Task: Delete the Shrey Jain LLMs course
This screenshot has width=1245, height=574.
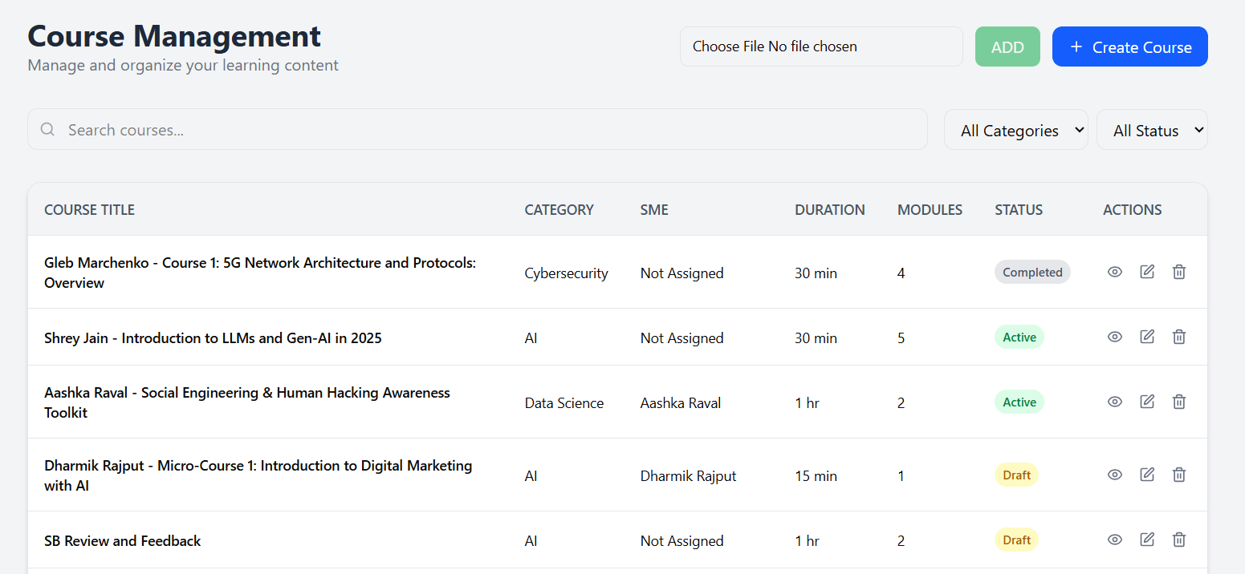Action: pos(1178,337)
